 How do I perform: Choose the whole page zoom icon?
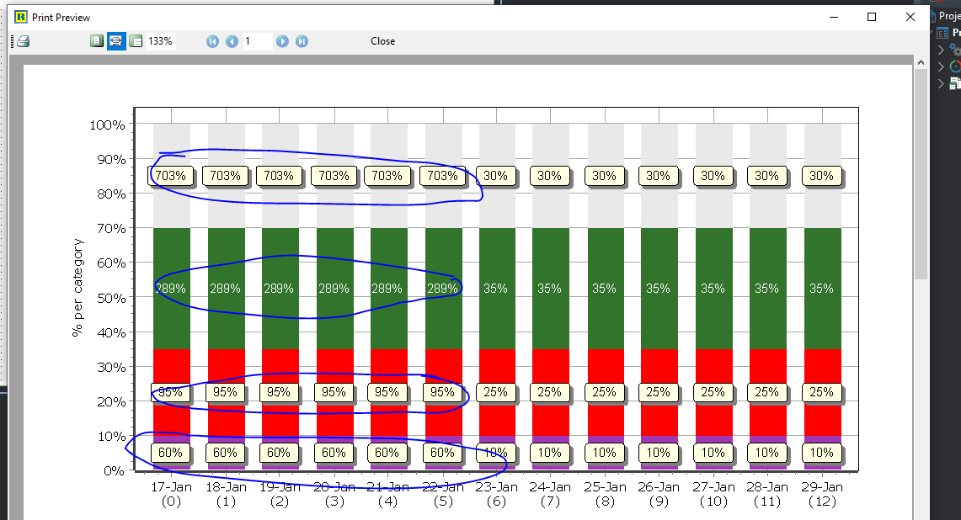click(x=136, y=41)
